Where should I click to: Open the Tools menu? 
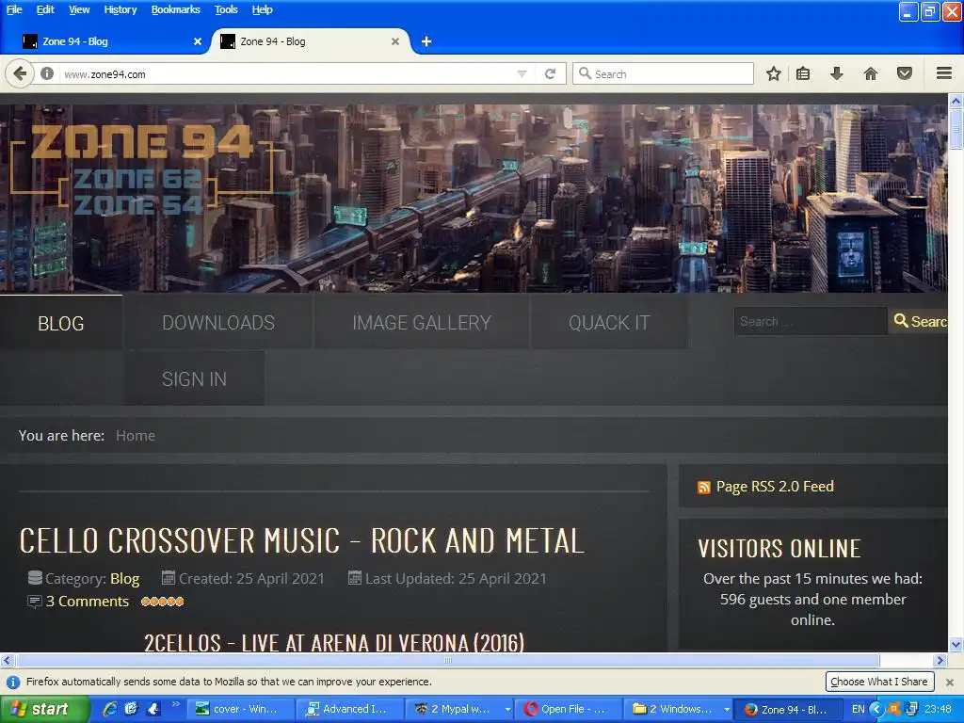[x=226, y=9]
